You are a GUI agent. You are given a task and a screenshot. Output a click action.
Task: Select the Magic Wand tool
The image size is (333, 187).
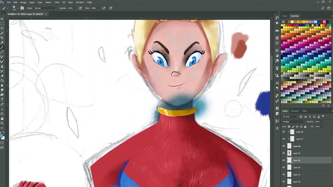pyautogui.click(x=2, y=33)
